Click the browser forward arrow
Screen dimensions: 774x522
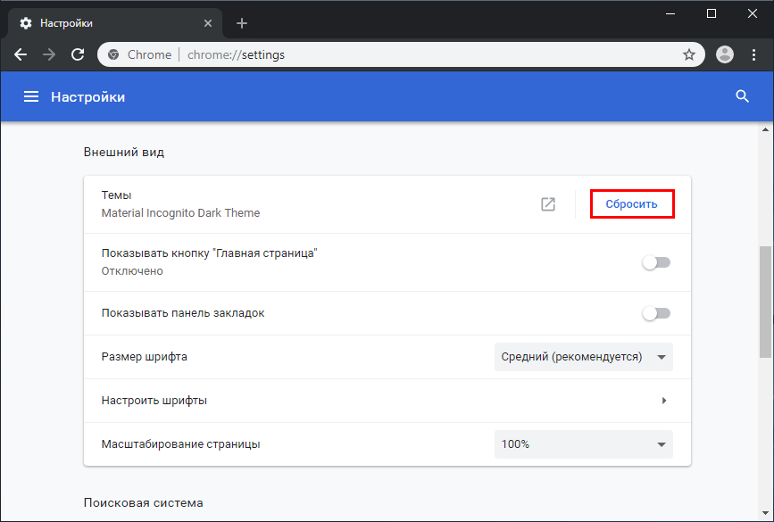point(49,54)
